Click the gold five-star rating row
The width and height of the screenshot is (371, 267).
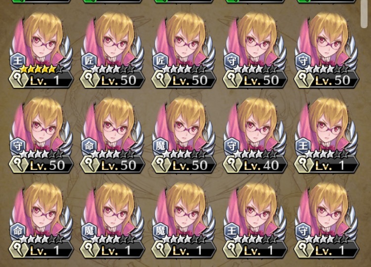click(x=42, y=69)
